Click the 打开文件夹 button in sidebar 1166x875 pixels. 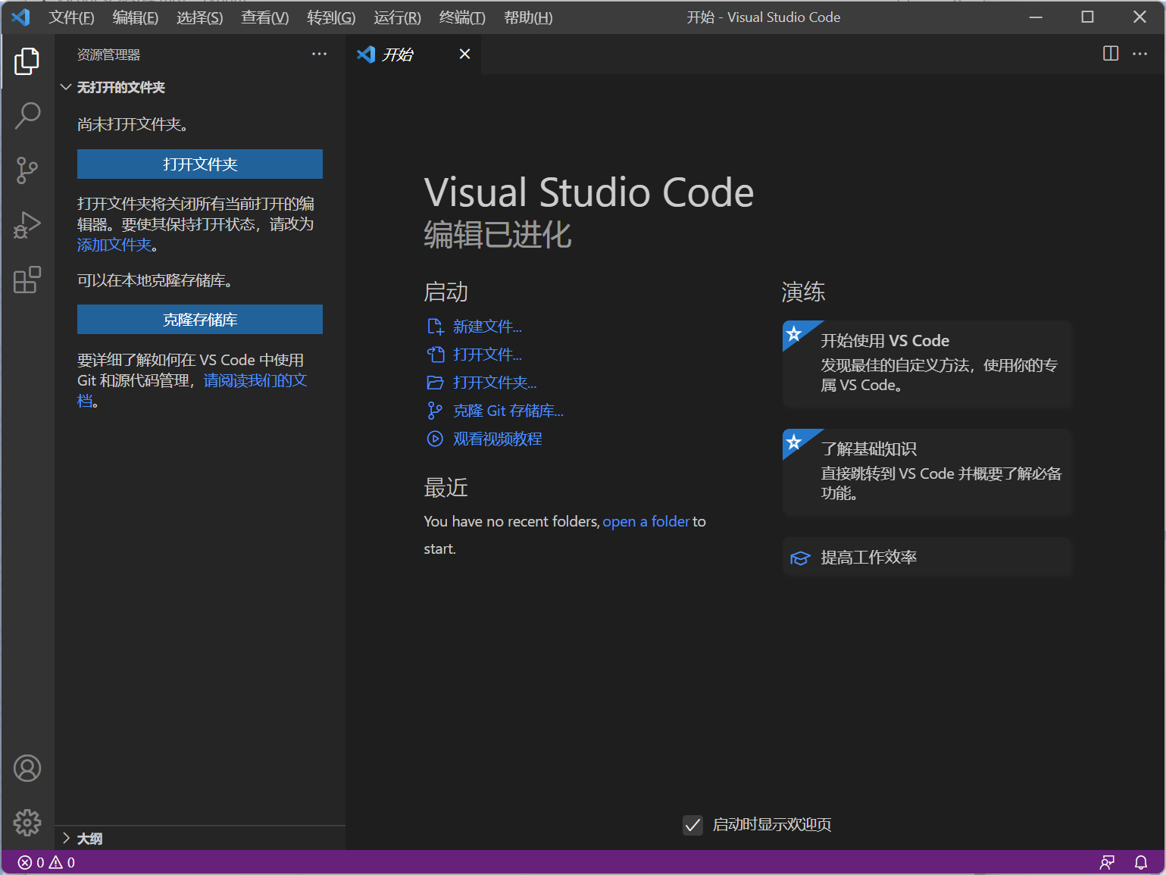coord(200,164)
